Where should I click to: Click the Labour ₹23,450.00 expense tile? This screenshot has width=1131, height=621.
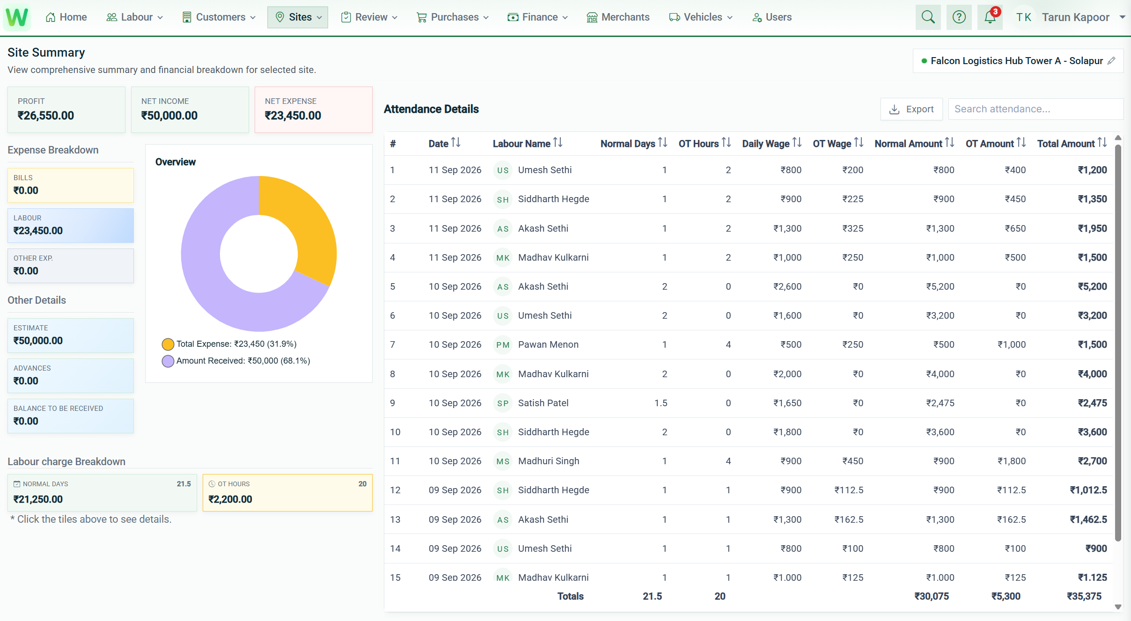[x=71, y=226]
